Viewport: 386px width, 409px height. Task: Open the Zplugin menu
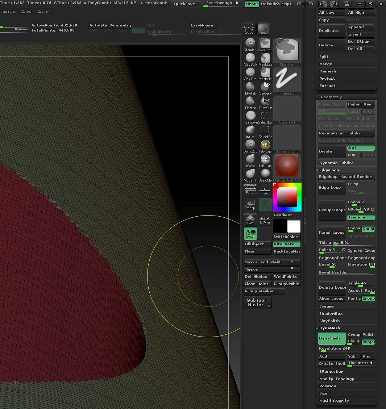click(27, 12)
